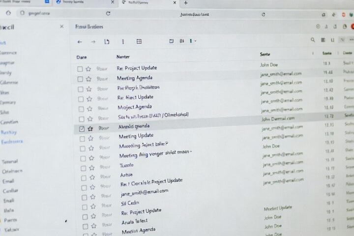Open the 'Mjoject Agenda' email
Screen dimensions: 354x236
[134, 107]
